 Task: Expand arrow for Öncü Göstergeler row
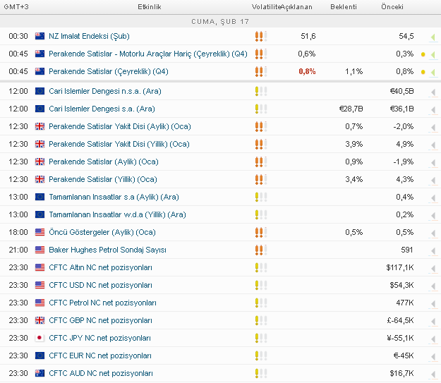432,233
